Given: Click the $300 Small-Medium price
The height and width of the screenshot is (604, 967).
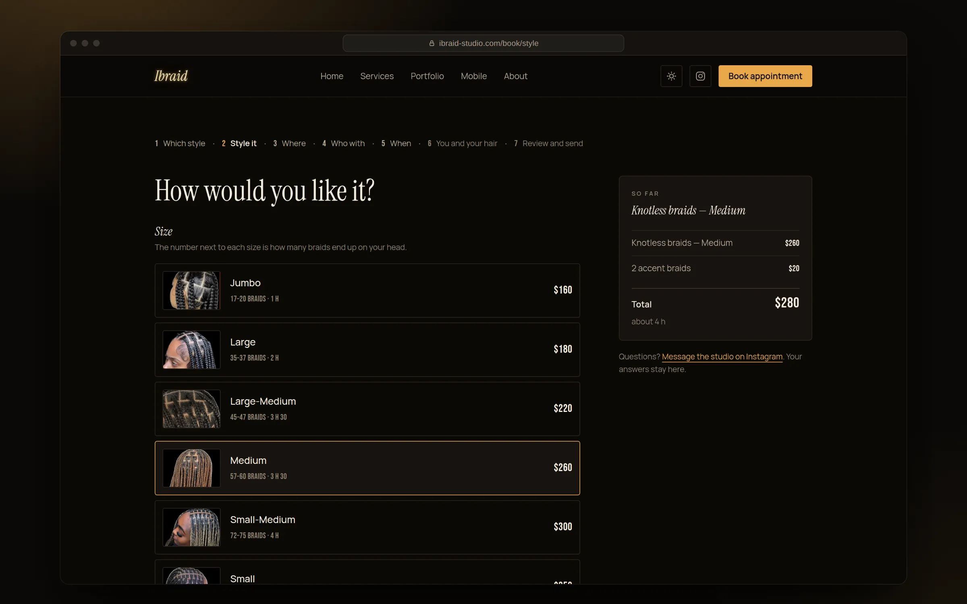Looking at the screenshot, I should [562, 527].
